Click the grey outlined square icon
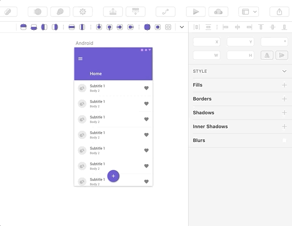 pos(168,27)
